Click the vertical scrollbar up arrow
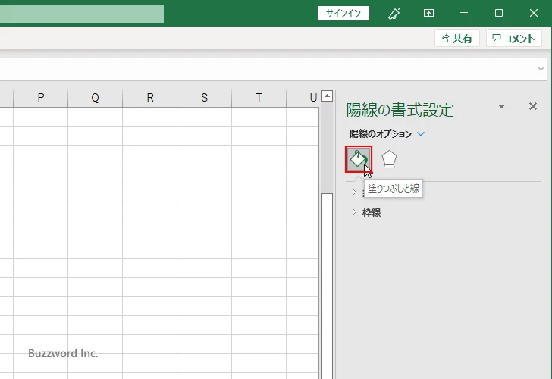 coord(327,96)
